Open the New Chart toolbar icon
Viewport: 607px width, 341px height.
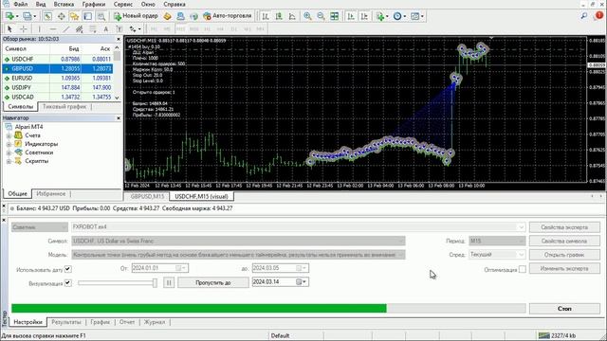coord(9,16)
